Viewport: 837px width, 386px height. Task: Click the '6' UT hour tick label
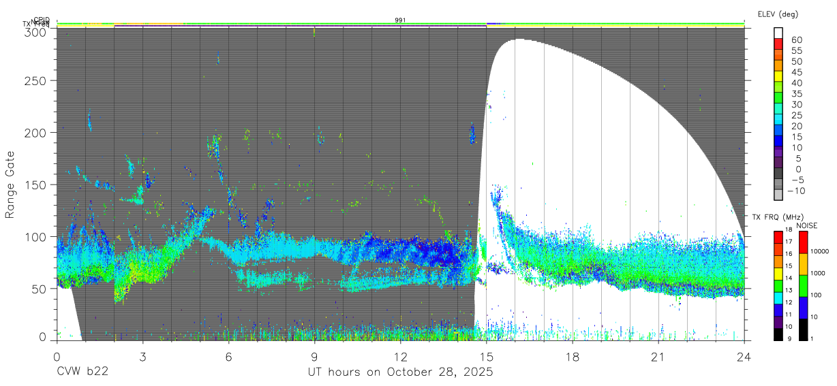click(228, 357)
